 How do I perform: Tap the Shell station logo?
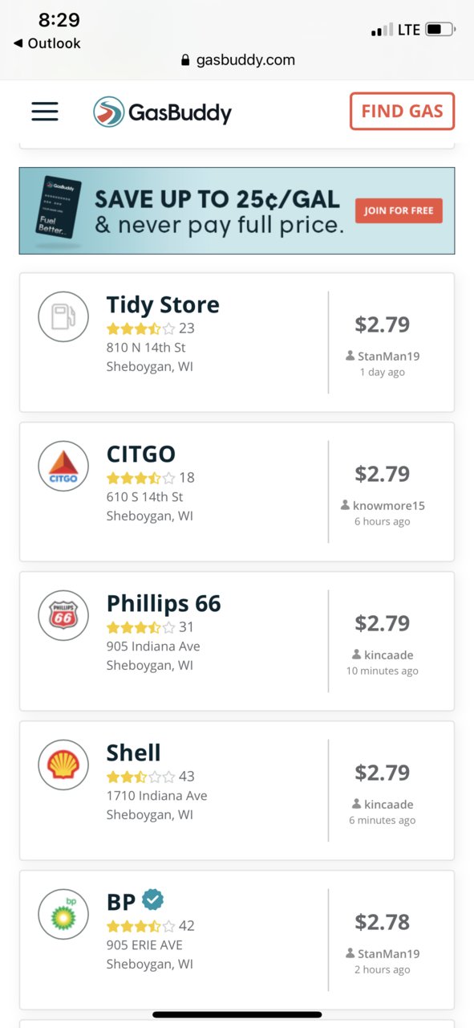pos(63,765)
